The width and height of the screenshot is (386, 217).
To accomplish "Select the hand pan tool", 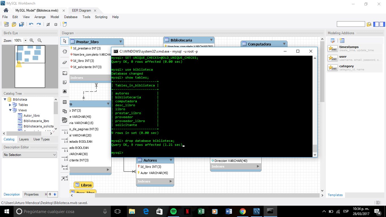I will [x=65, y=51].
